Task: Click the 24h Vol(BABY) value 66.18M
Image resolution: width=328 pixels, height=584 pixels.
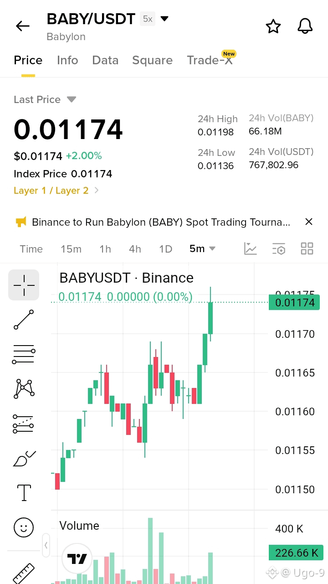Action: 265,131
